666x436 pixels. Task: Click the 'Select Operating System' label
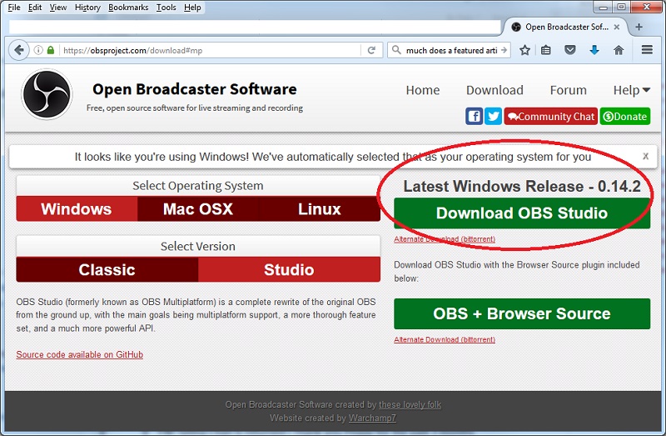(198, 186)
